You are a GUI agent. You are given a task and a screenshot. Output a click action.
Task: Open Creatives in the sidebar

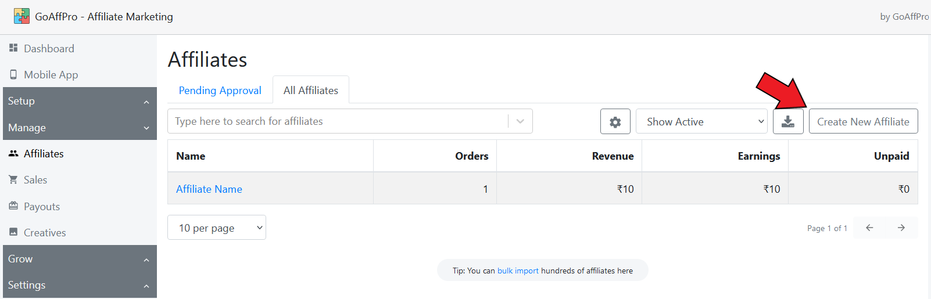point(45,233)
